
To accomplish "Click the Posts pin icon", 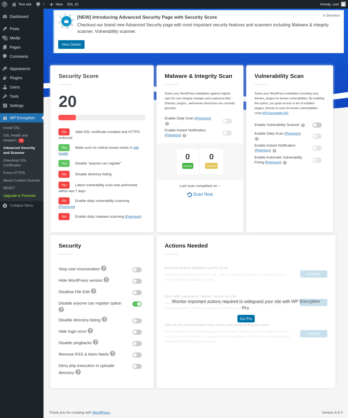I will 5,29.
